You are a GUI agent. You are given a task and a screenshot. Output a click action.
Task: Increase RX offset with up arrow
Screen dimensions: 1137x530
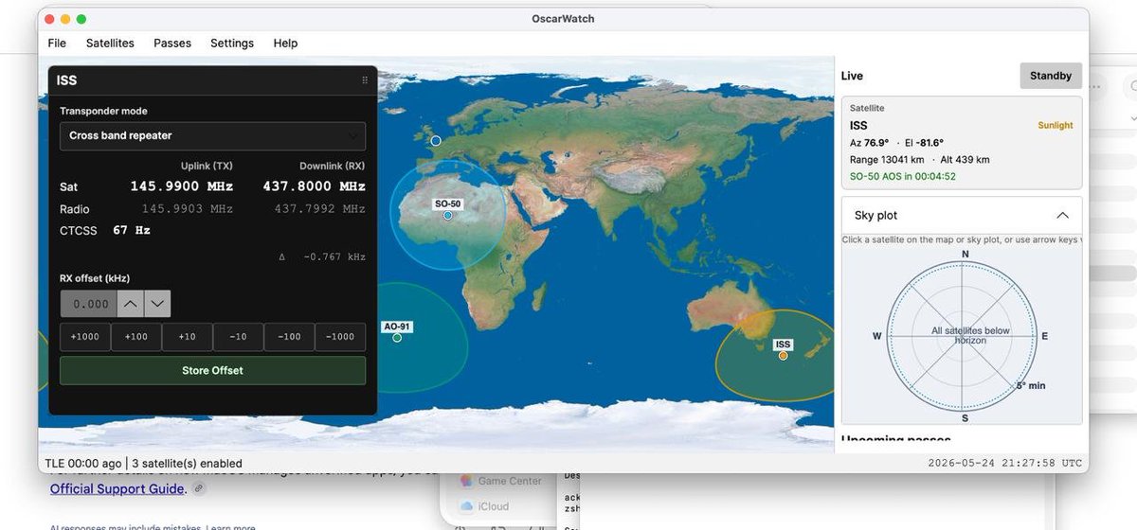[x=131, y=304]
